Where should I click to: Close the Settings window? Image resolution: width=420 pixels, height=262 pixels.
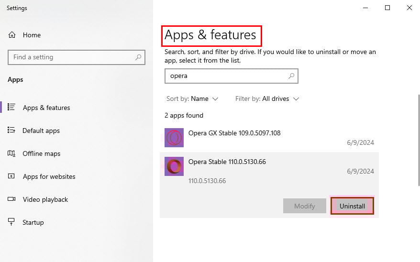pos(409,8)
